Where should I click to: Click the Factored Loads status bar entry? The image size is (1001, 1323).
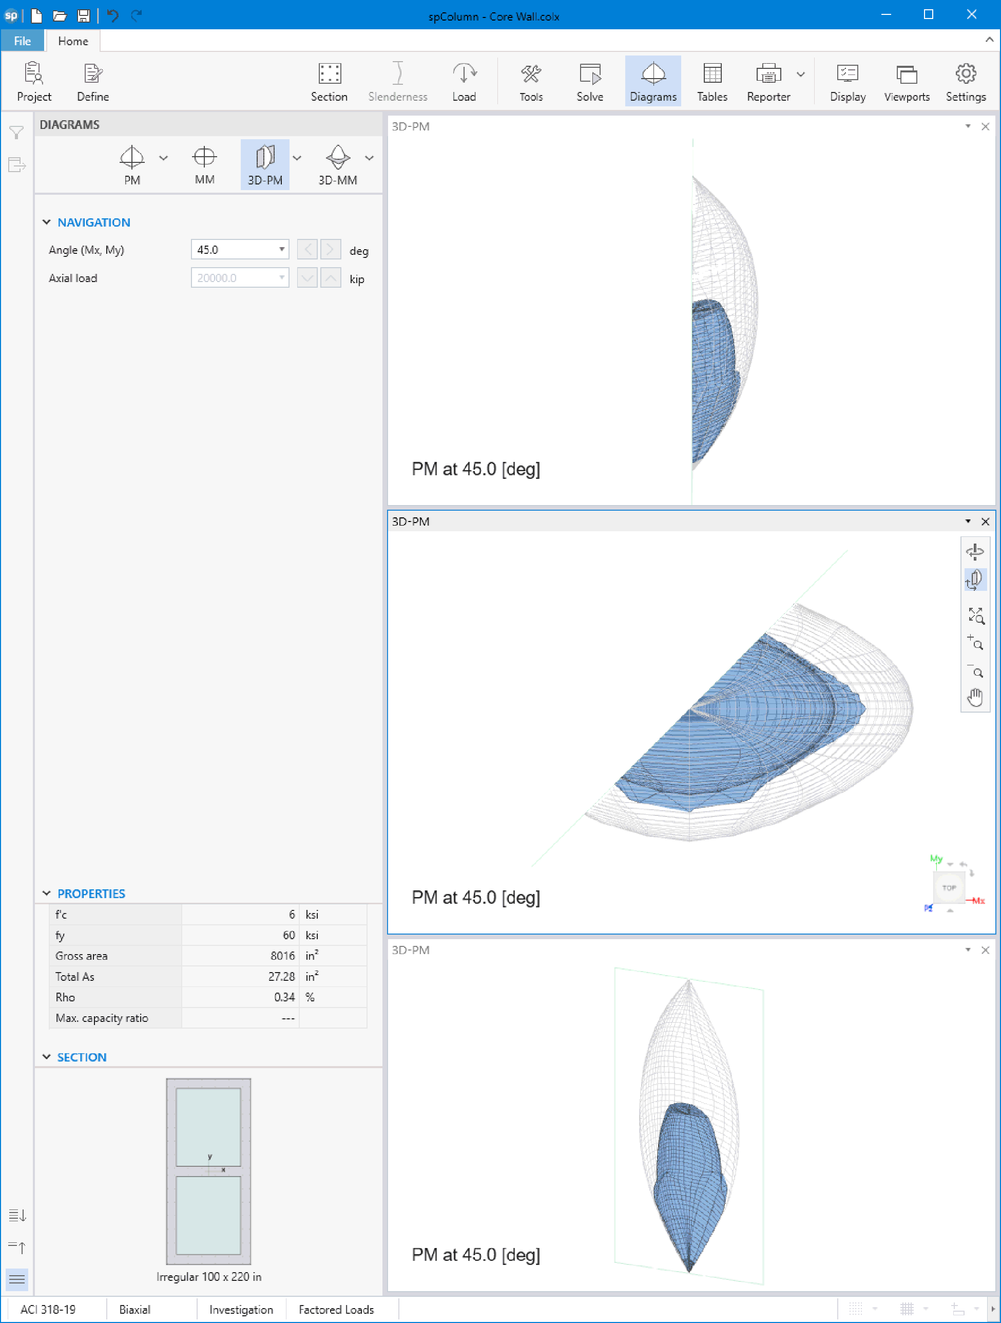(x=336, y=1310)
